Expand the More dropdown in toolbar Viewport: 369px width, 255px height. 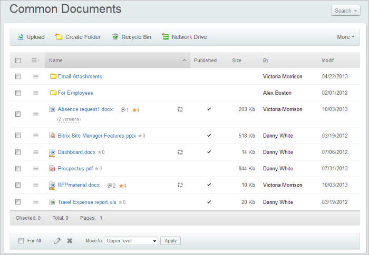click(x=345, y=37)
